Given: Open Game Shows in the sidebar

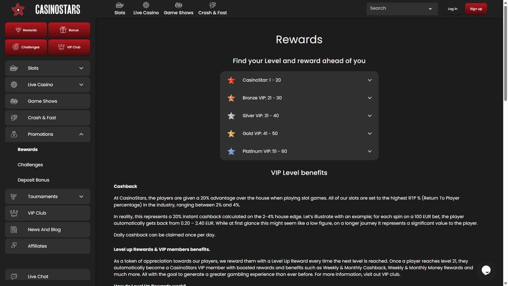Looking at the screenshot, I should pyautogui.click(x=47, y=101).
